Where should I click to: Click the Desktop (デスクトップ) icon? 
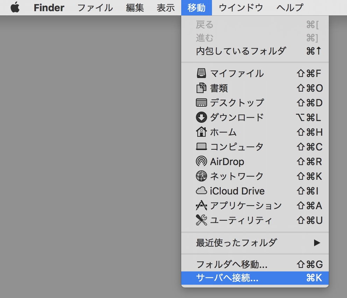[x=201, y=103]
